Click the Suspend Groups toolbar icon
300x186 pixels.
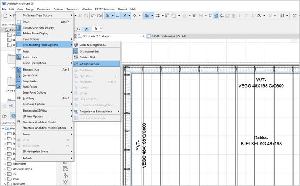[x=282, y=16]
